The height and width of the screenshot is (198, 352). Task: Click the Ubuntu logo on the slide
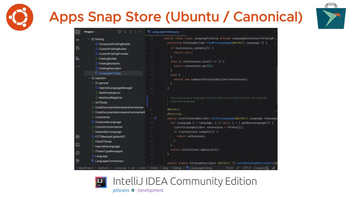[20, 17]
